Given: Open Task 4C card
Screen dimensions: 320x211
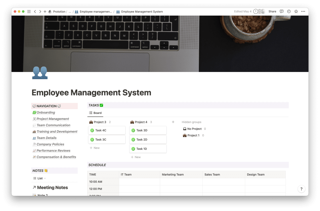Looking at the screenshot, I should coord(107,130).
